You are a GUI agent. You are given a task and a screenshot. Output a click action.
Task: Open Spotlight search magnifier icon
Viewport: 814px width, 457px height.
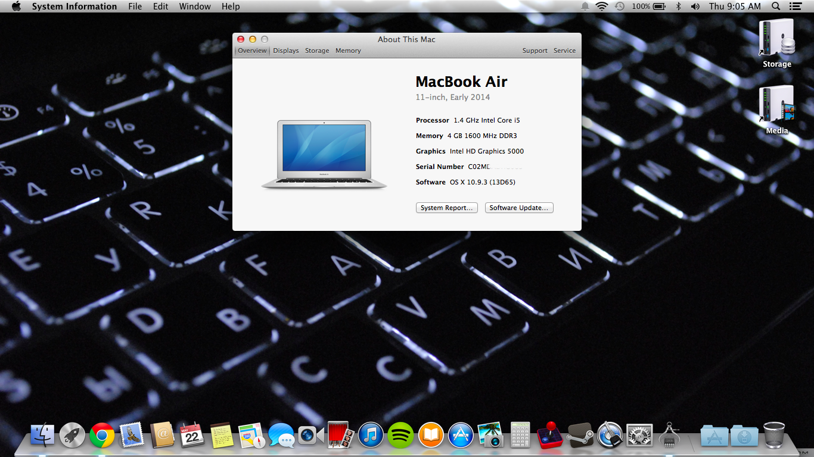[776, 7]
